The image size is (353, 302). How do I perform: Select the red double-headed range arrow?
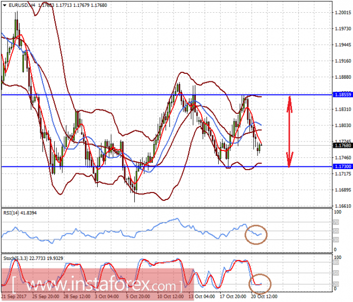(x=289, y=131)
